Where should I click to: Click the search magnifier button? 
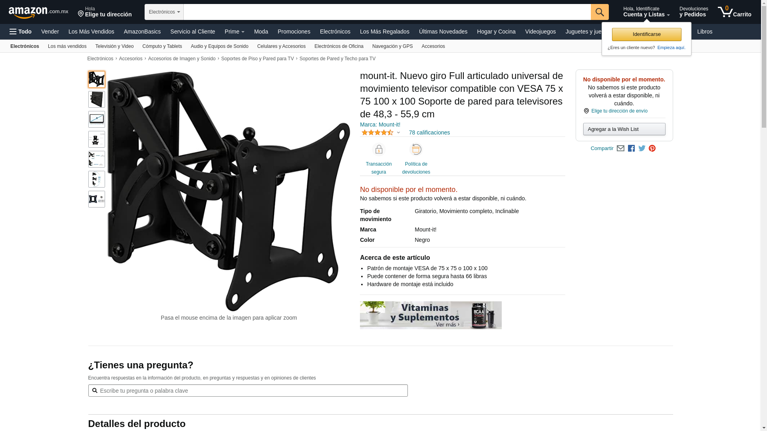[x=600, y=12]
